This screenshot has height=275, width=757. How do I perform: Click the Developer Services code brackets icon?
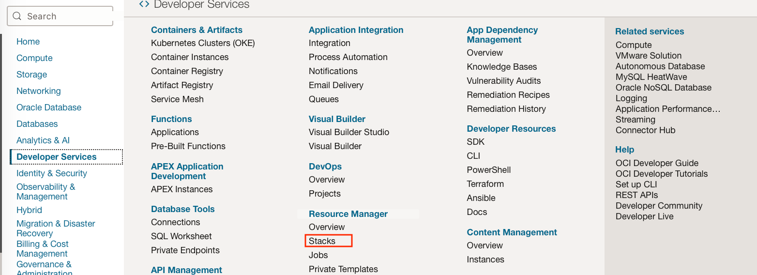pyautogui.click(x=144, y=4)
